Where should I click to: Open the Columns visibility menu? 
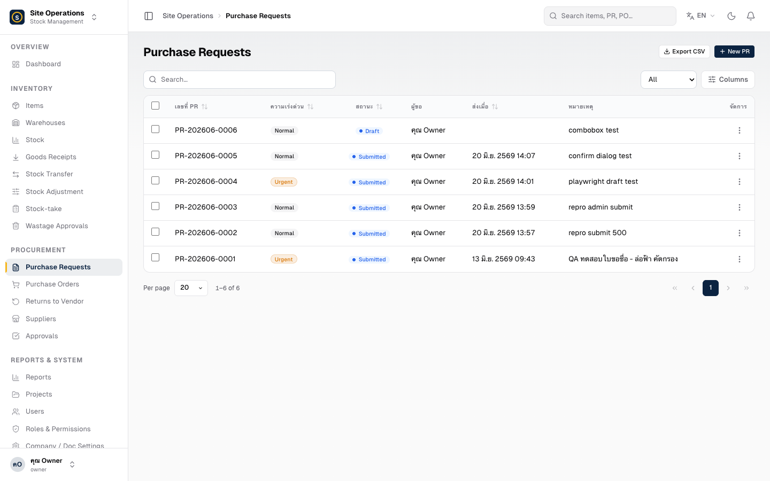[x=728, y=80]
